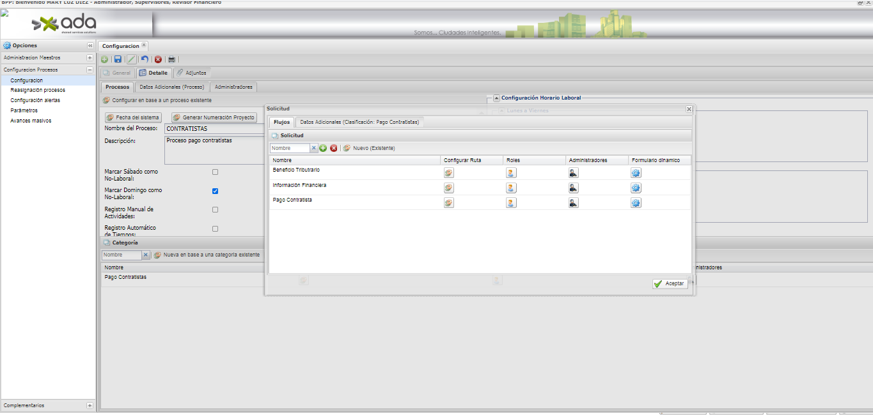Click red delete icon in Solicitud toolbar
The height and width of the screenshot is (418, 873).
tap(333, 148)
